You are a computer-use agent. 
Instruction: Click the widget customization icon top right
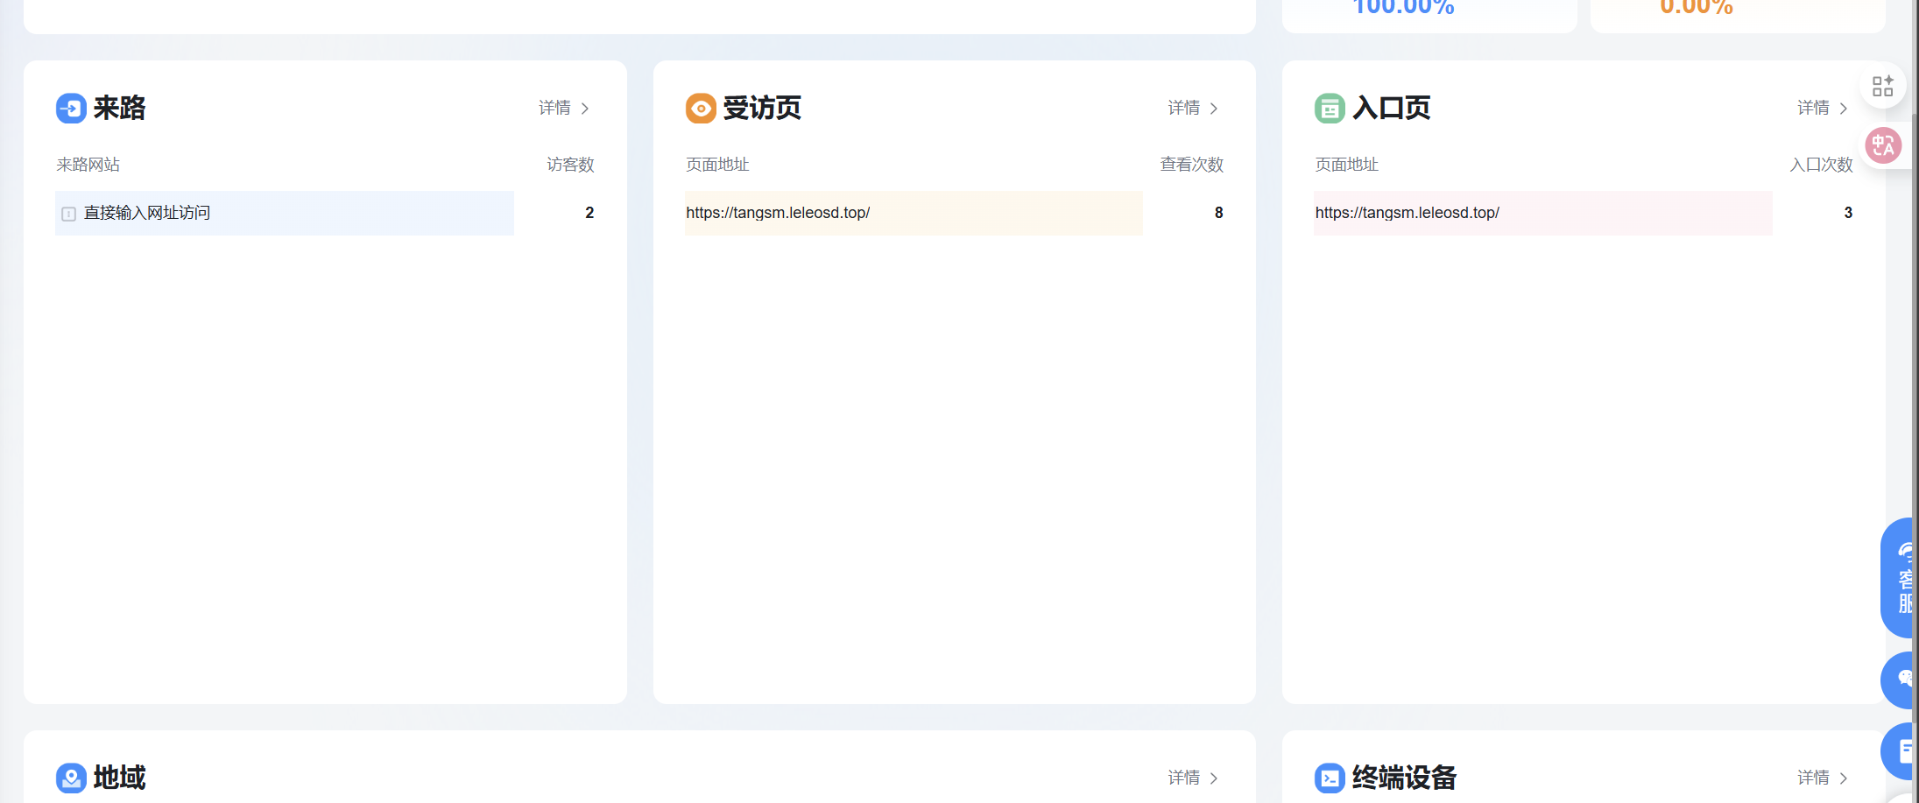(x=1883, y=85)
